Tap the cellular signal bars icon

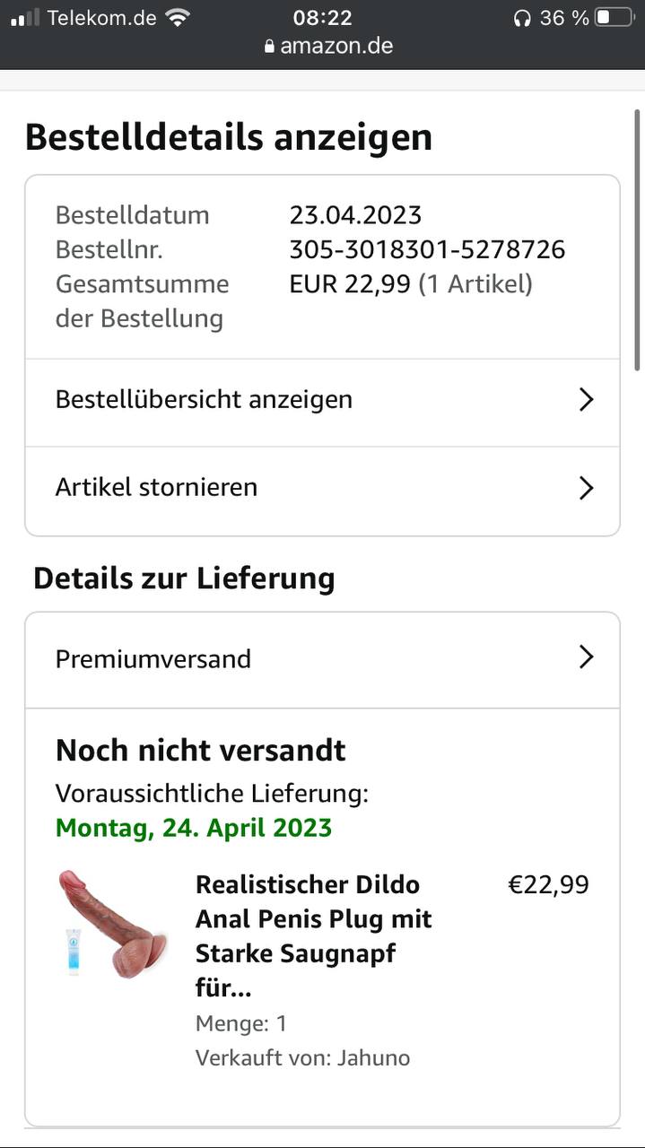click(x=25, y=18)
